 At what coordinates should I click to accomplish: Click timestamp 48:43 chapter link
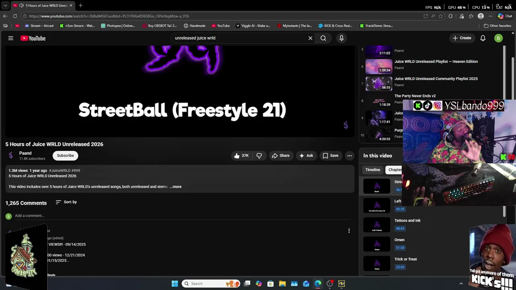[400, 228]
